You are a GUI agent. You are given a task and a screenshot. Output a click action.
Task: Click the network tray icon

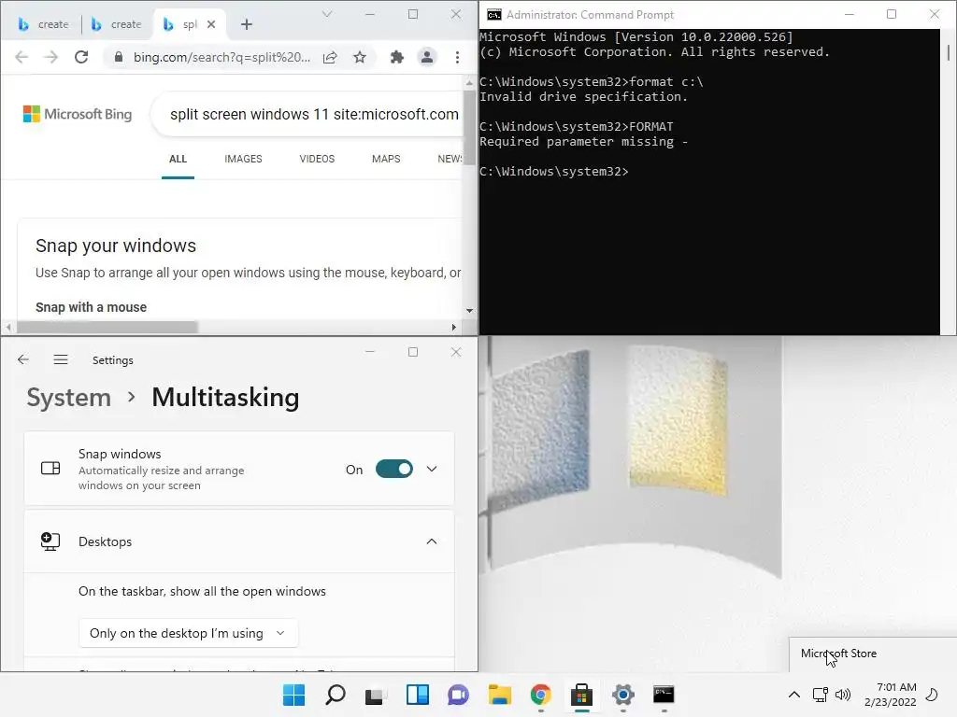coord(821,695)
